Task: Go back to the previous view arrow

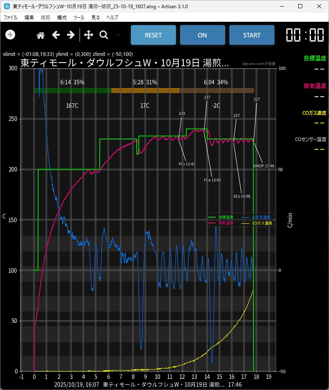Action: [56, 35]
